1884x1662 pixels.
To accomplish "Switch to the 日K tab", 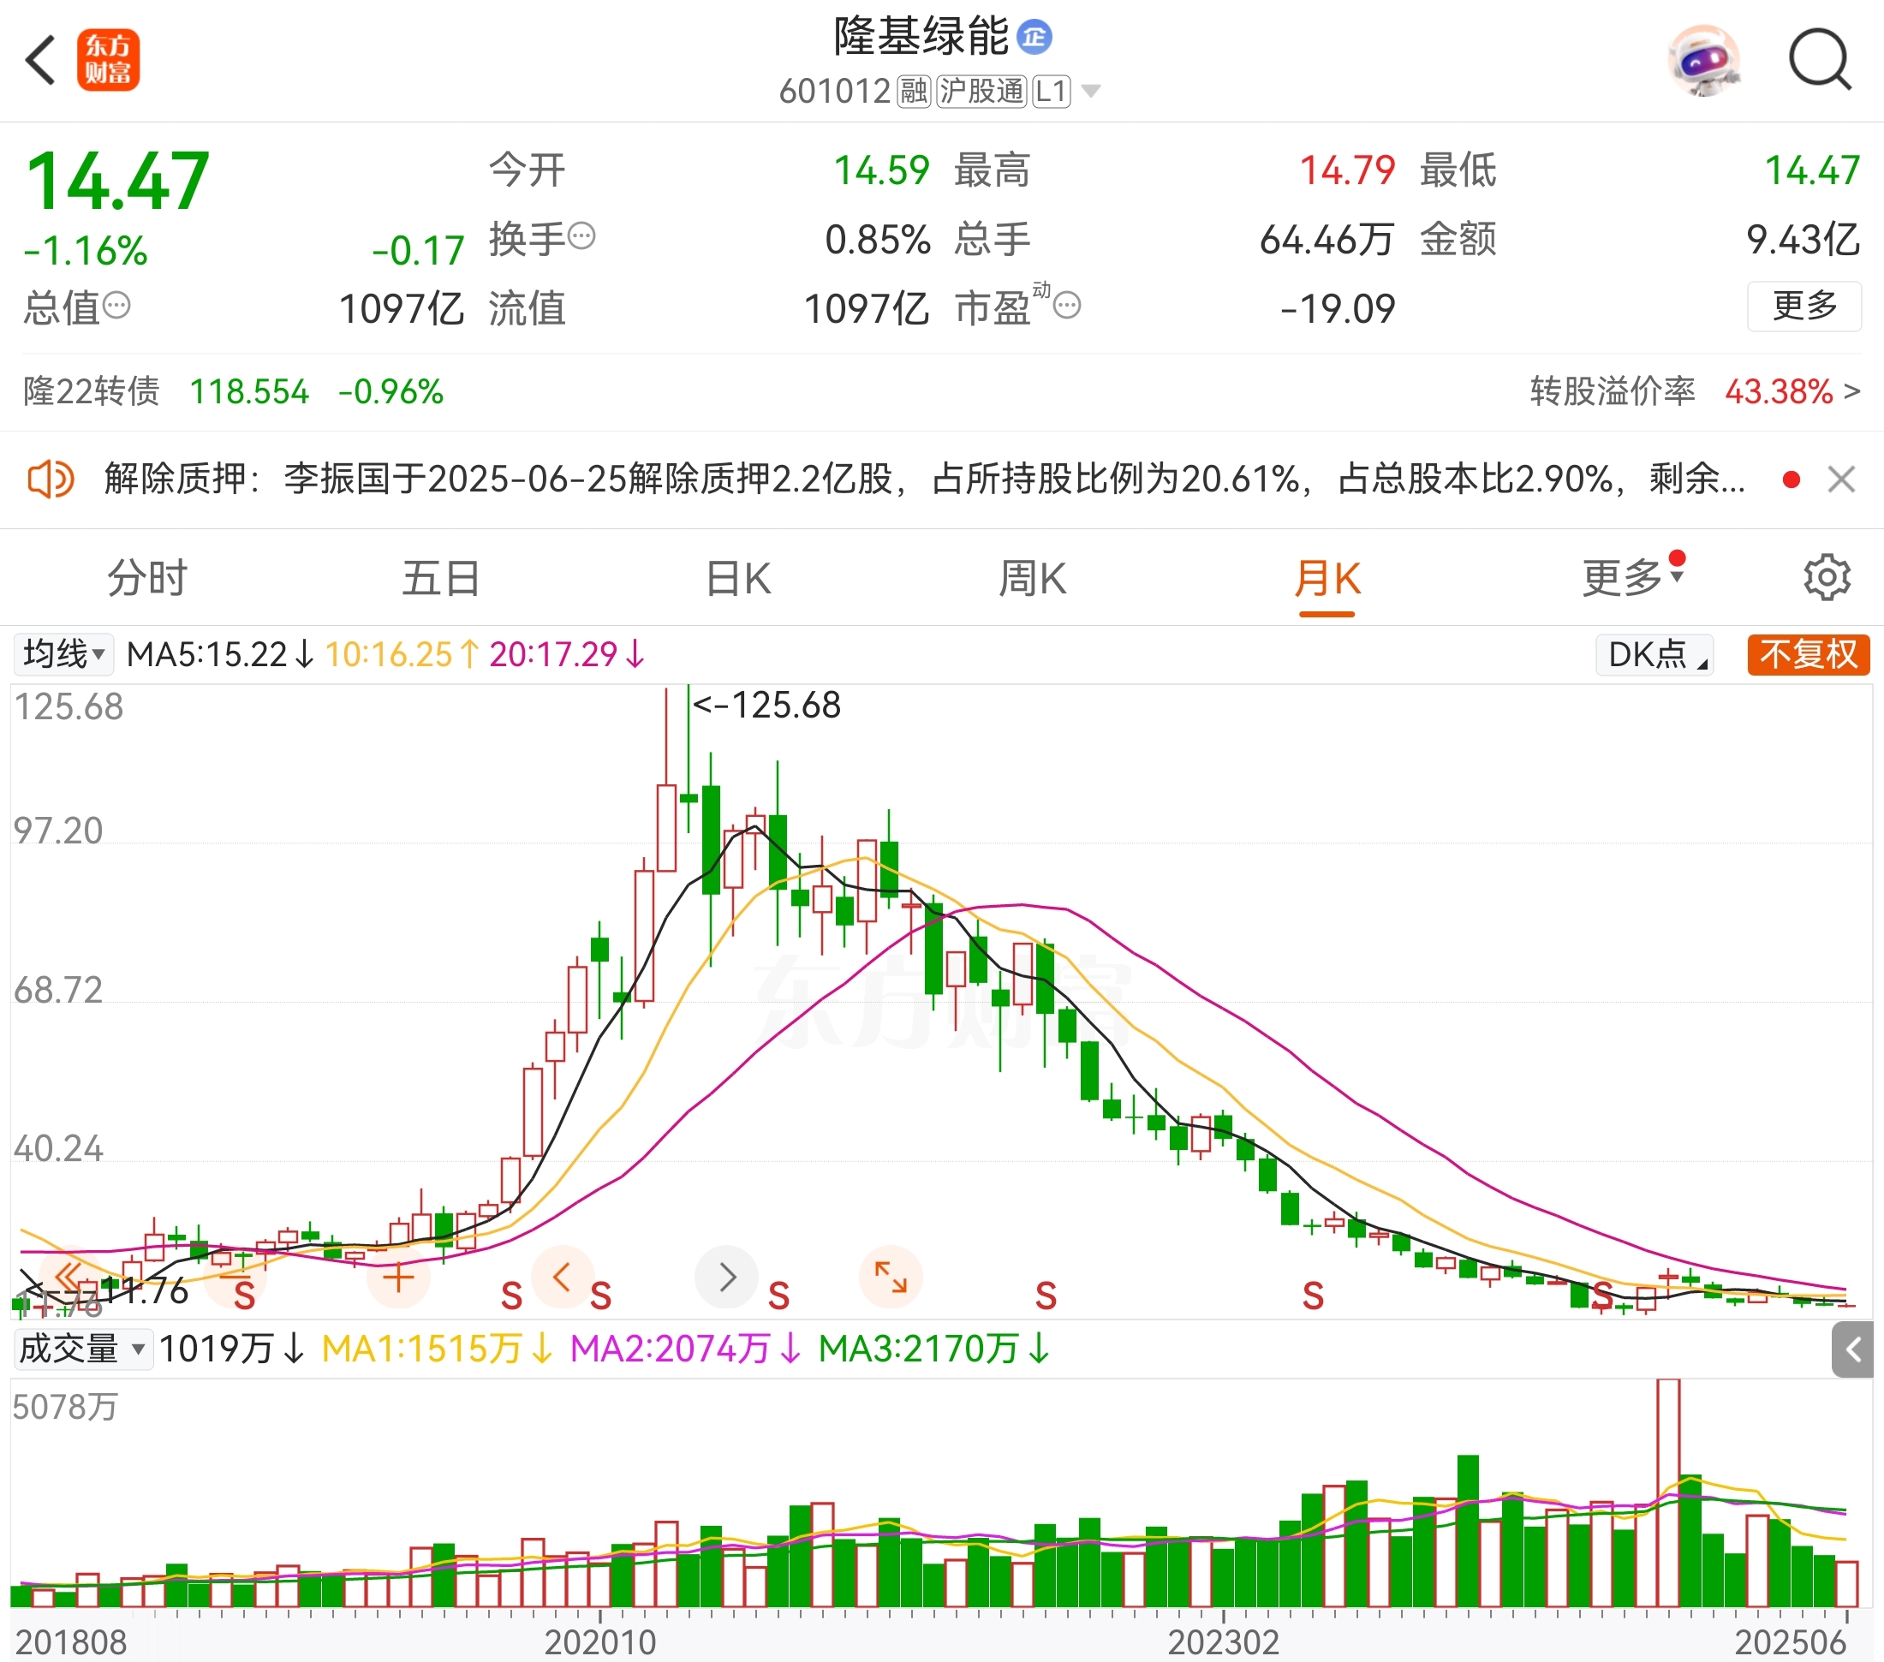I will (738, 579).
